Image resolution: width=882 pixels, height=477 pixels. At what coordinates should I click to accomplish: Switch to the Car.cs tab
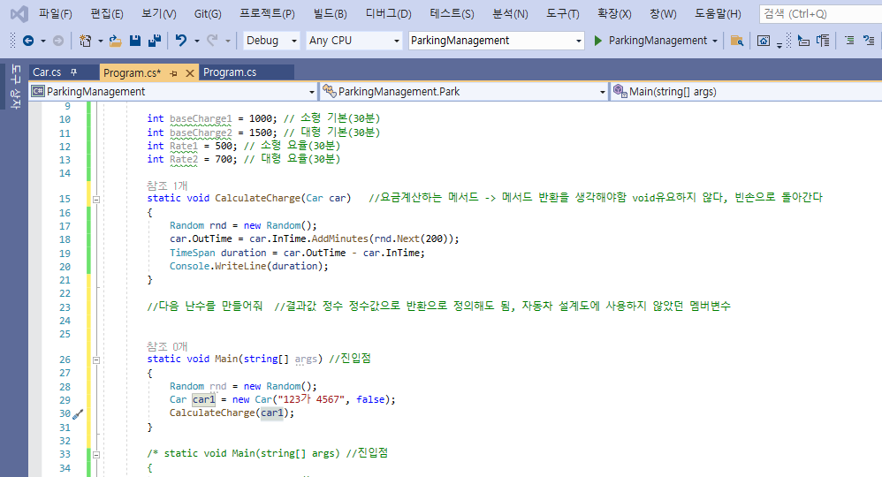click(47, 72)
